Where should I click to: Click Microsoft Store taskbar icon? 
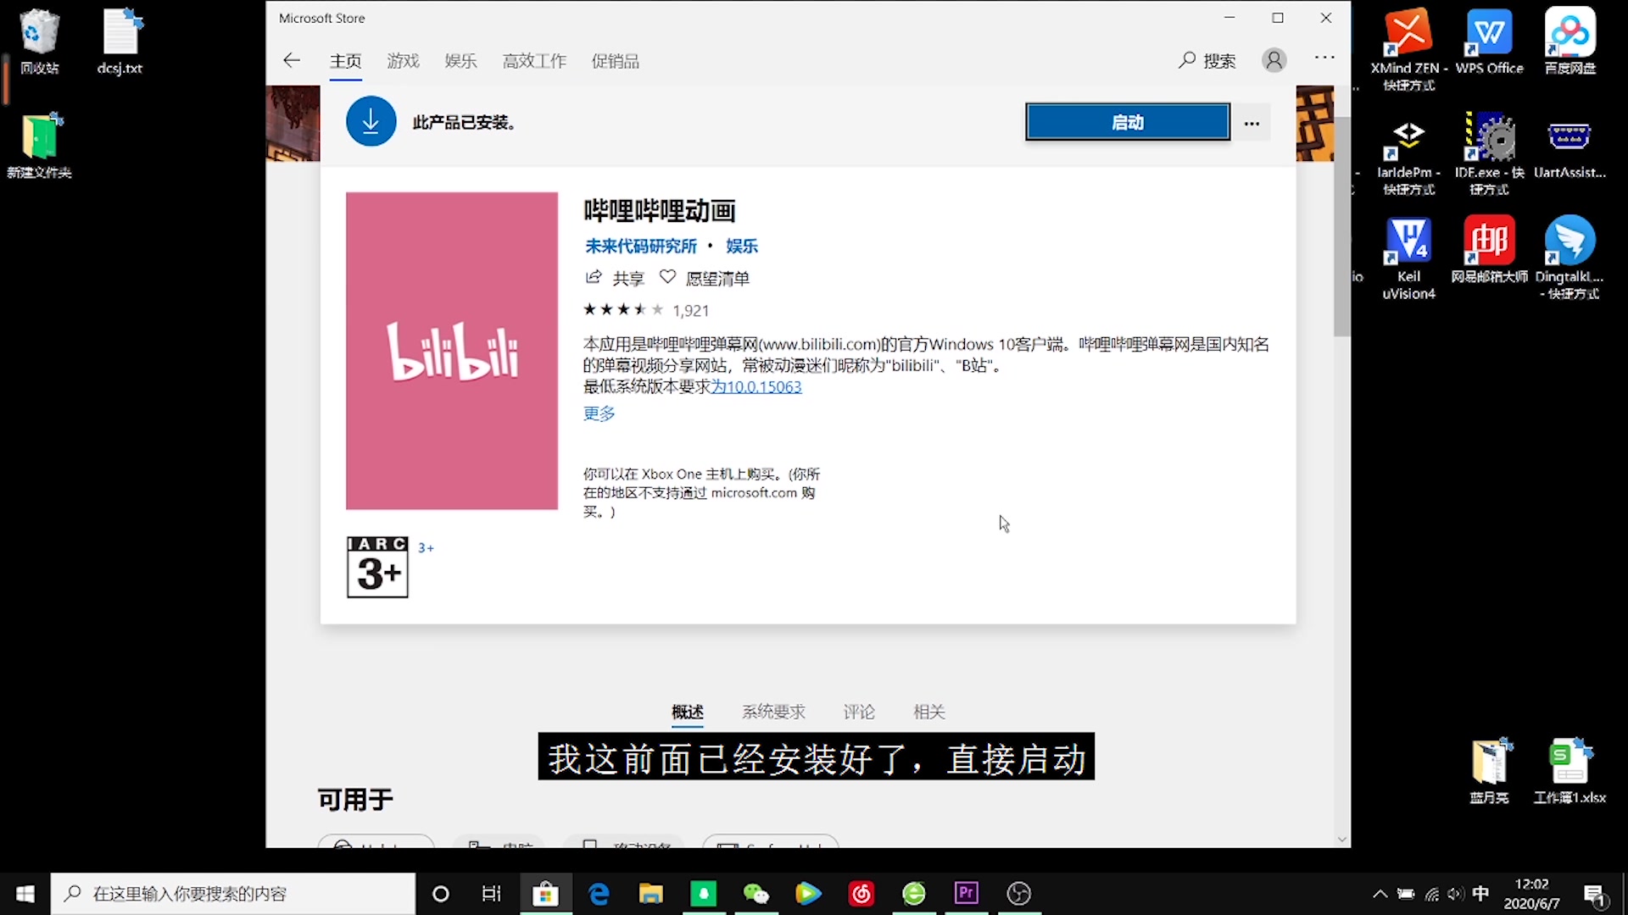click(545, 894)
